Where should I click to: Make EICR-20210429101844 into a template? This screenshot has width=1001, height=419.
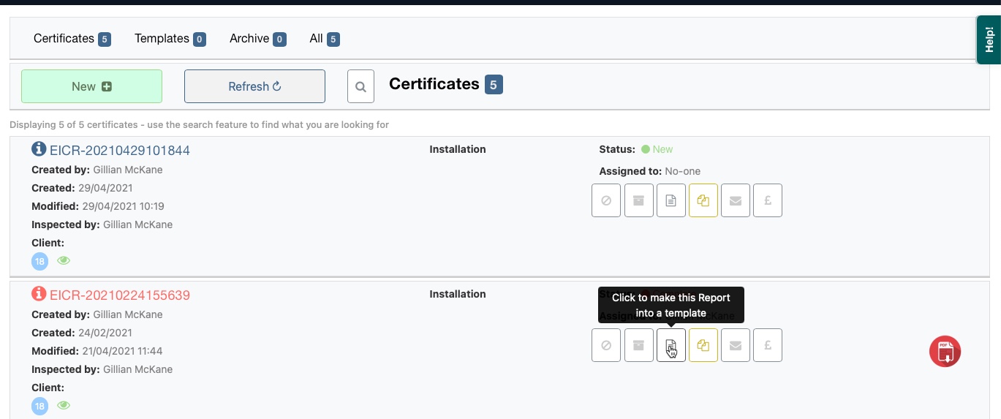click(x=671, y=200)
